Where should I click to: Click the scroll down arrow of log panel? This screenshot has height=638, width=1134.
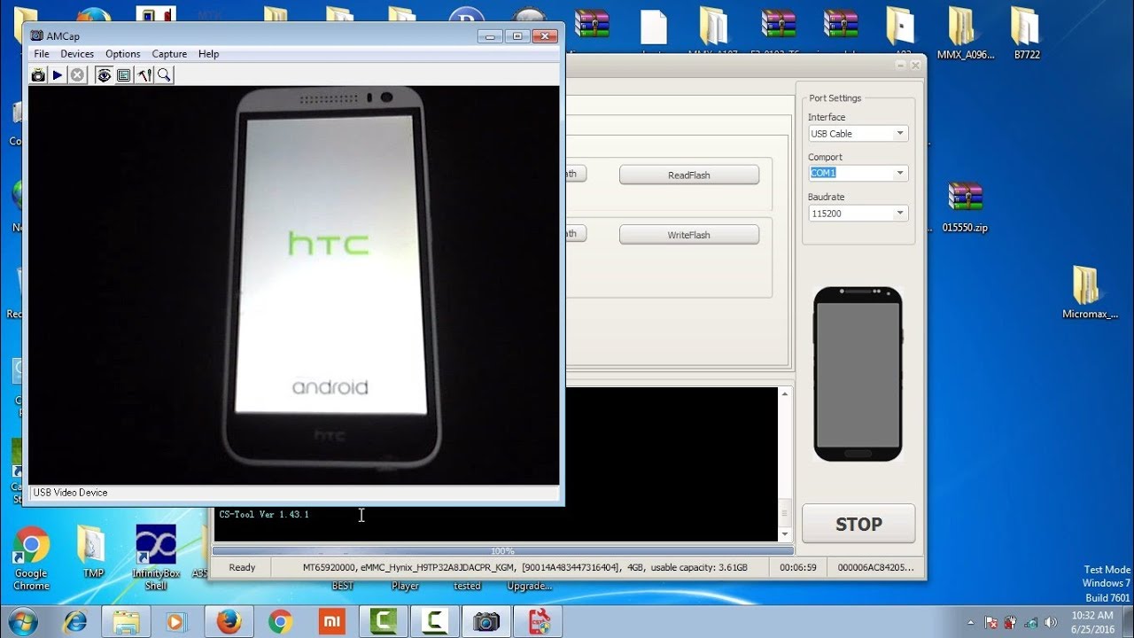784,534
